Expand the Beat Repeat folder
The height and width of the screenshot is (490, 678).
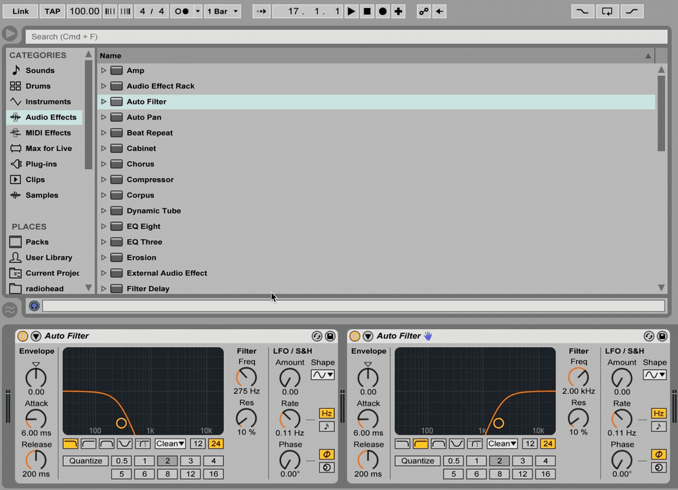pos(103,133)
